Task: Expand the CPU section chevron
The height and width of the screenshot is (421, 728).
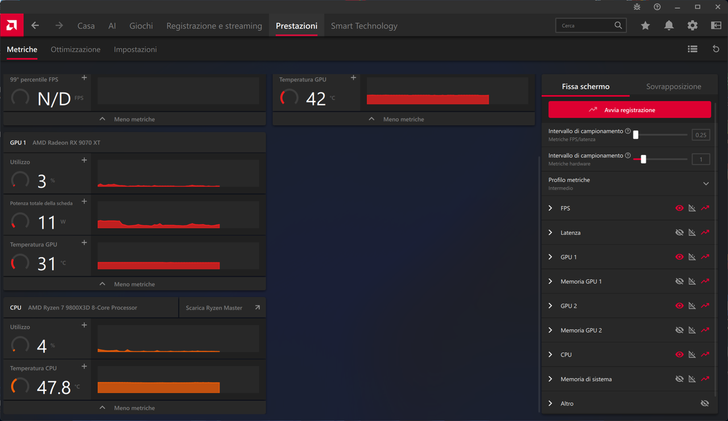Action: pyautogui.click(x=550, y=355)
